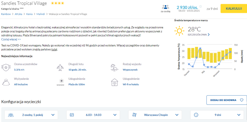Image resolution: width=247 pixels, height=122 pixels.
Task: Open participant rating 5.3/6
Action: click(x=19, y=70)
